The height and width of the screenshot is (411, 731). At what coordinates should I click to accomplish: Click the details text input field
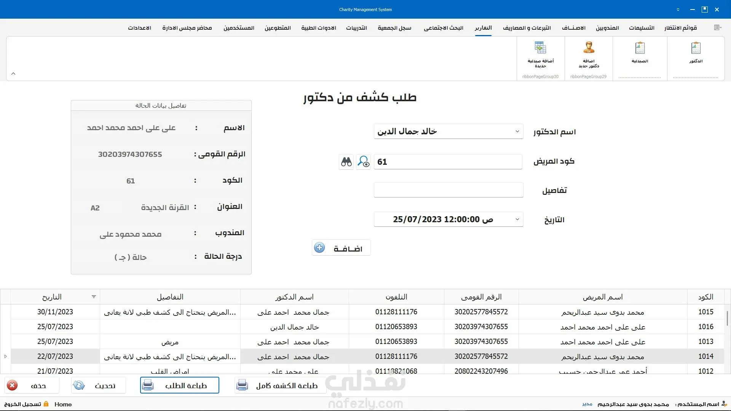point(448,190)
